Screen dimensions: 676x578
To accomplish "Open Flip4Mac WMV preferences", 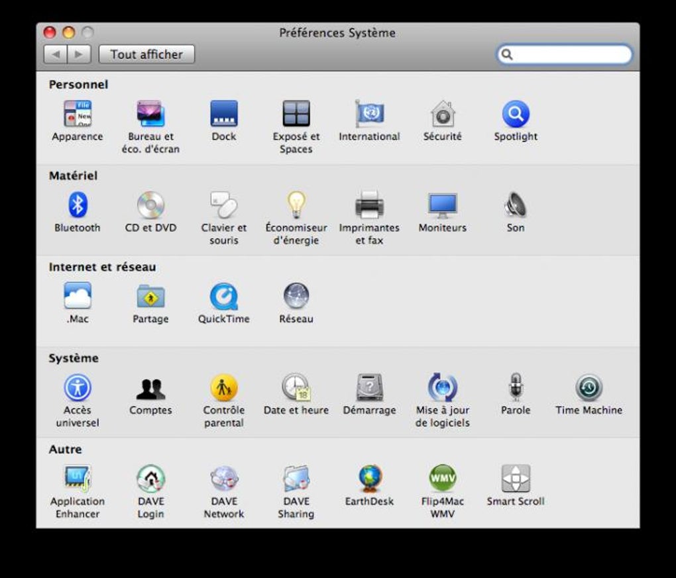I will tap(443, 480).
